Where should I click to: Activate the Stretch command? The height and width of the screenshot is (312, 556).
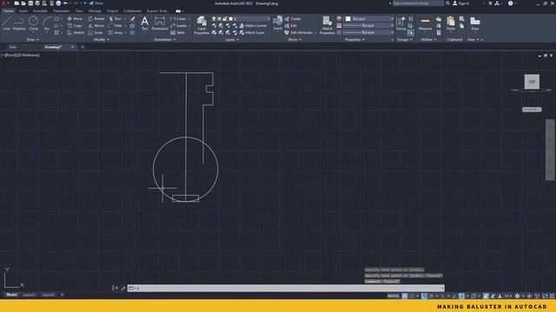tap(76, 33)
